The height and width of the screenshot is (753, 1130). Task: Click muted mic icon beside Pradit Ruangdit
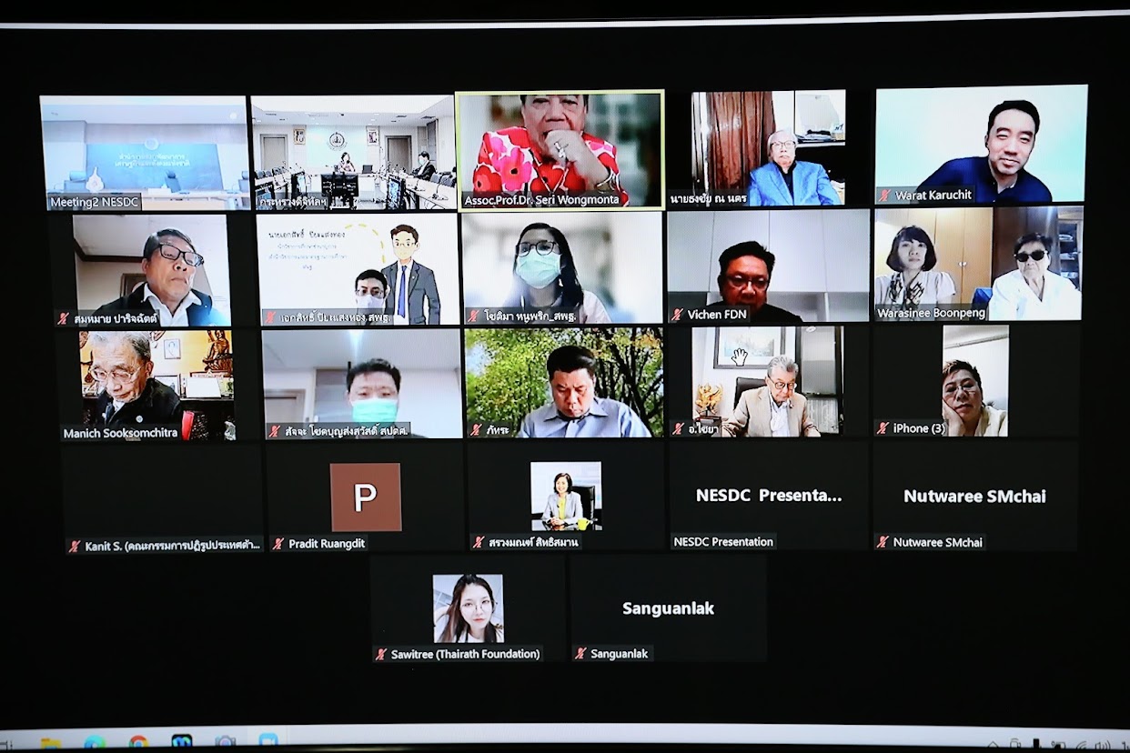278,544
